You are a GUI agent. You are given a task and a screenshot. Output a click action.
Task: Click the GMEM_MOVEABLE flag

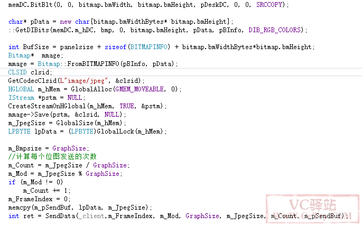tap(140, 89)
